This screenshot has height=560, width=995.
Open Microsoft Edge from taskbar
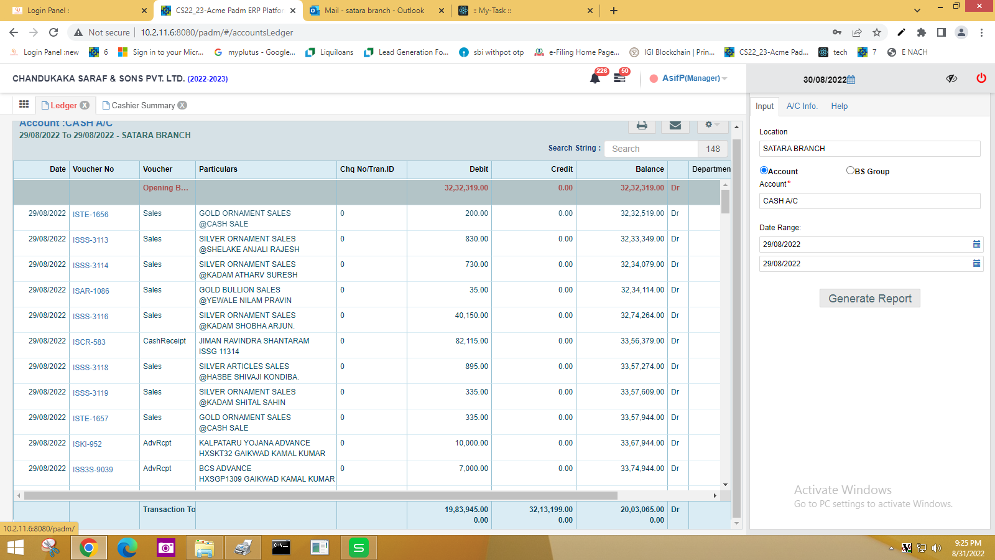click(127, 548)
